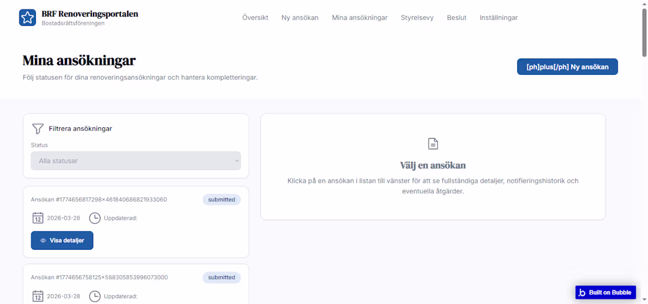Image resolution: width=648 pixels, height=304 pixels.
Task: Click date 2026-03-28 in application #1774656758125
Action: pos(64,296)
